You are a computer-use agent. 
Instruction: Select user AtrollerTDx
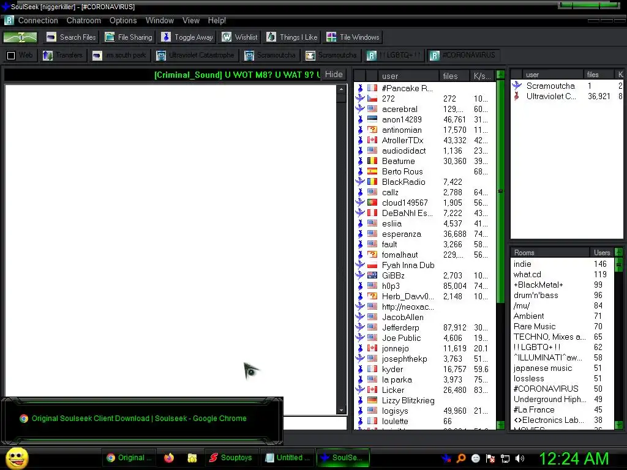(425, 140)
